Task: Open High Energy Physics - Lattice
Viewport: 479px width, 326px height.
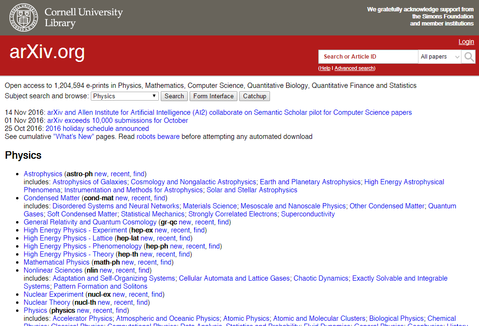Action: 68,238
